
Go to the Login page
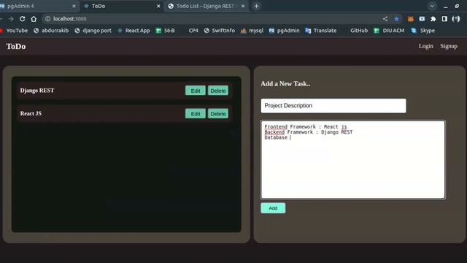pos(426,46)
